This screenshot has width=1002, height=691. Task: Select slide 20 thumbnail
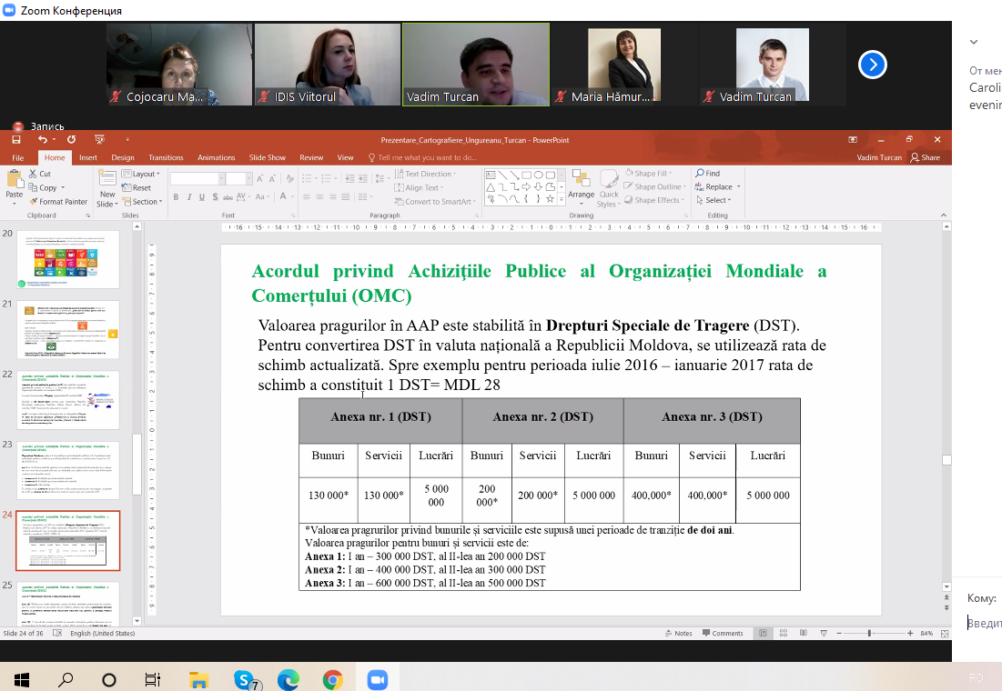tap(67, 259)
